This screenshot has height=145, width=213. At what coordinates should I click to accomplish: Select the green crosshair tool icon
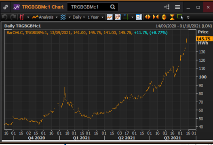[126, 17]
